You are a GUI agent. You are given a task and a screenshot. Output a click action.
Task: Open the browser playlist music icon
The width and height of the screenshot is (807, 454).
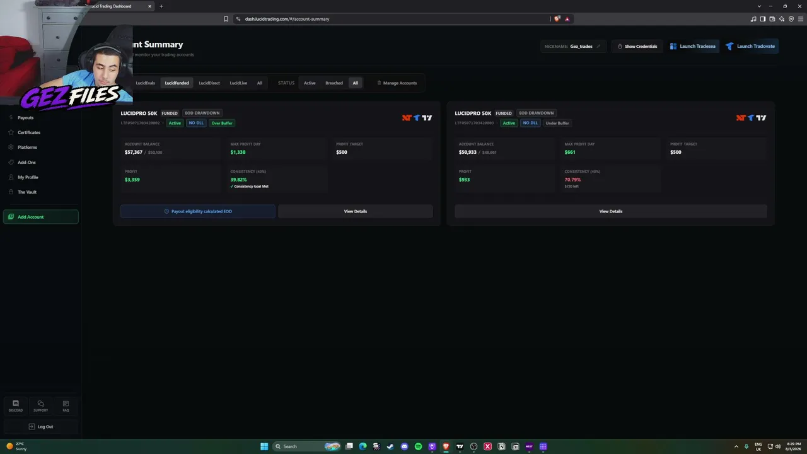click(x=753, y=19)
